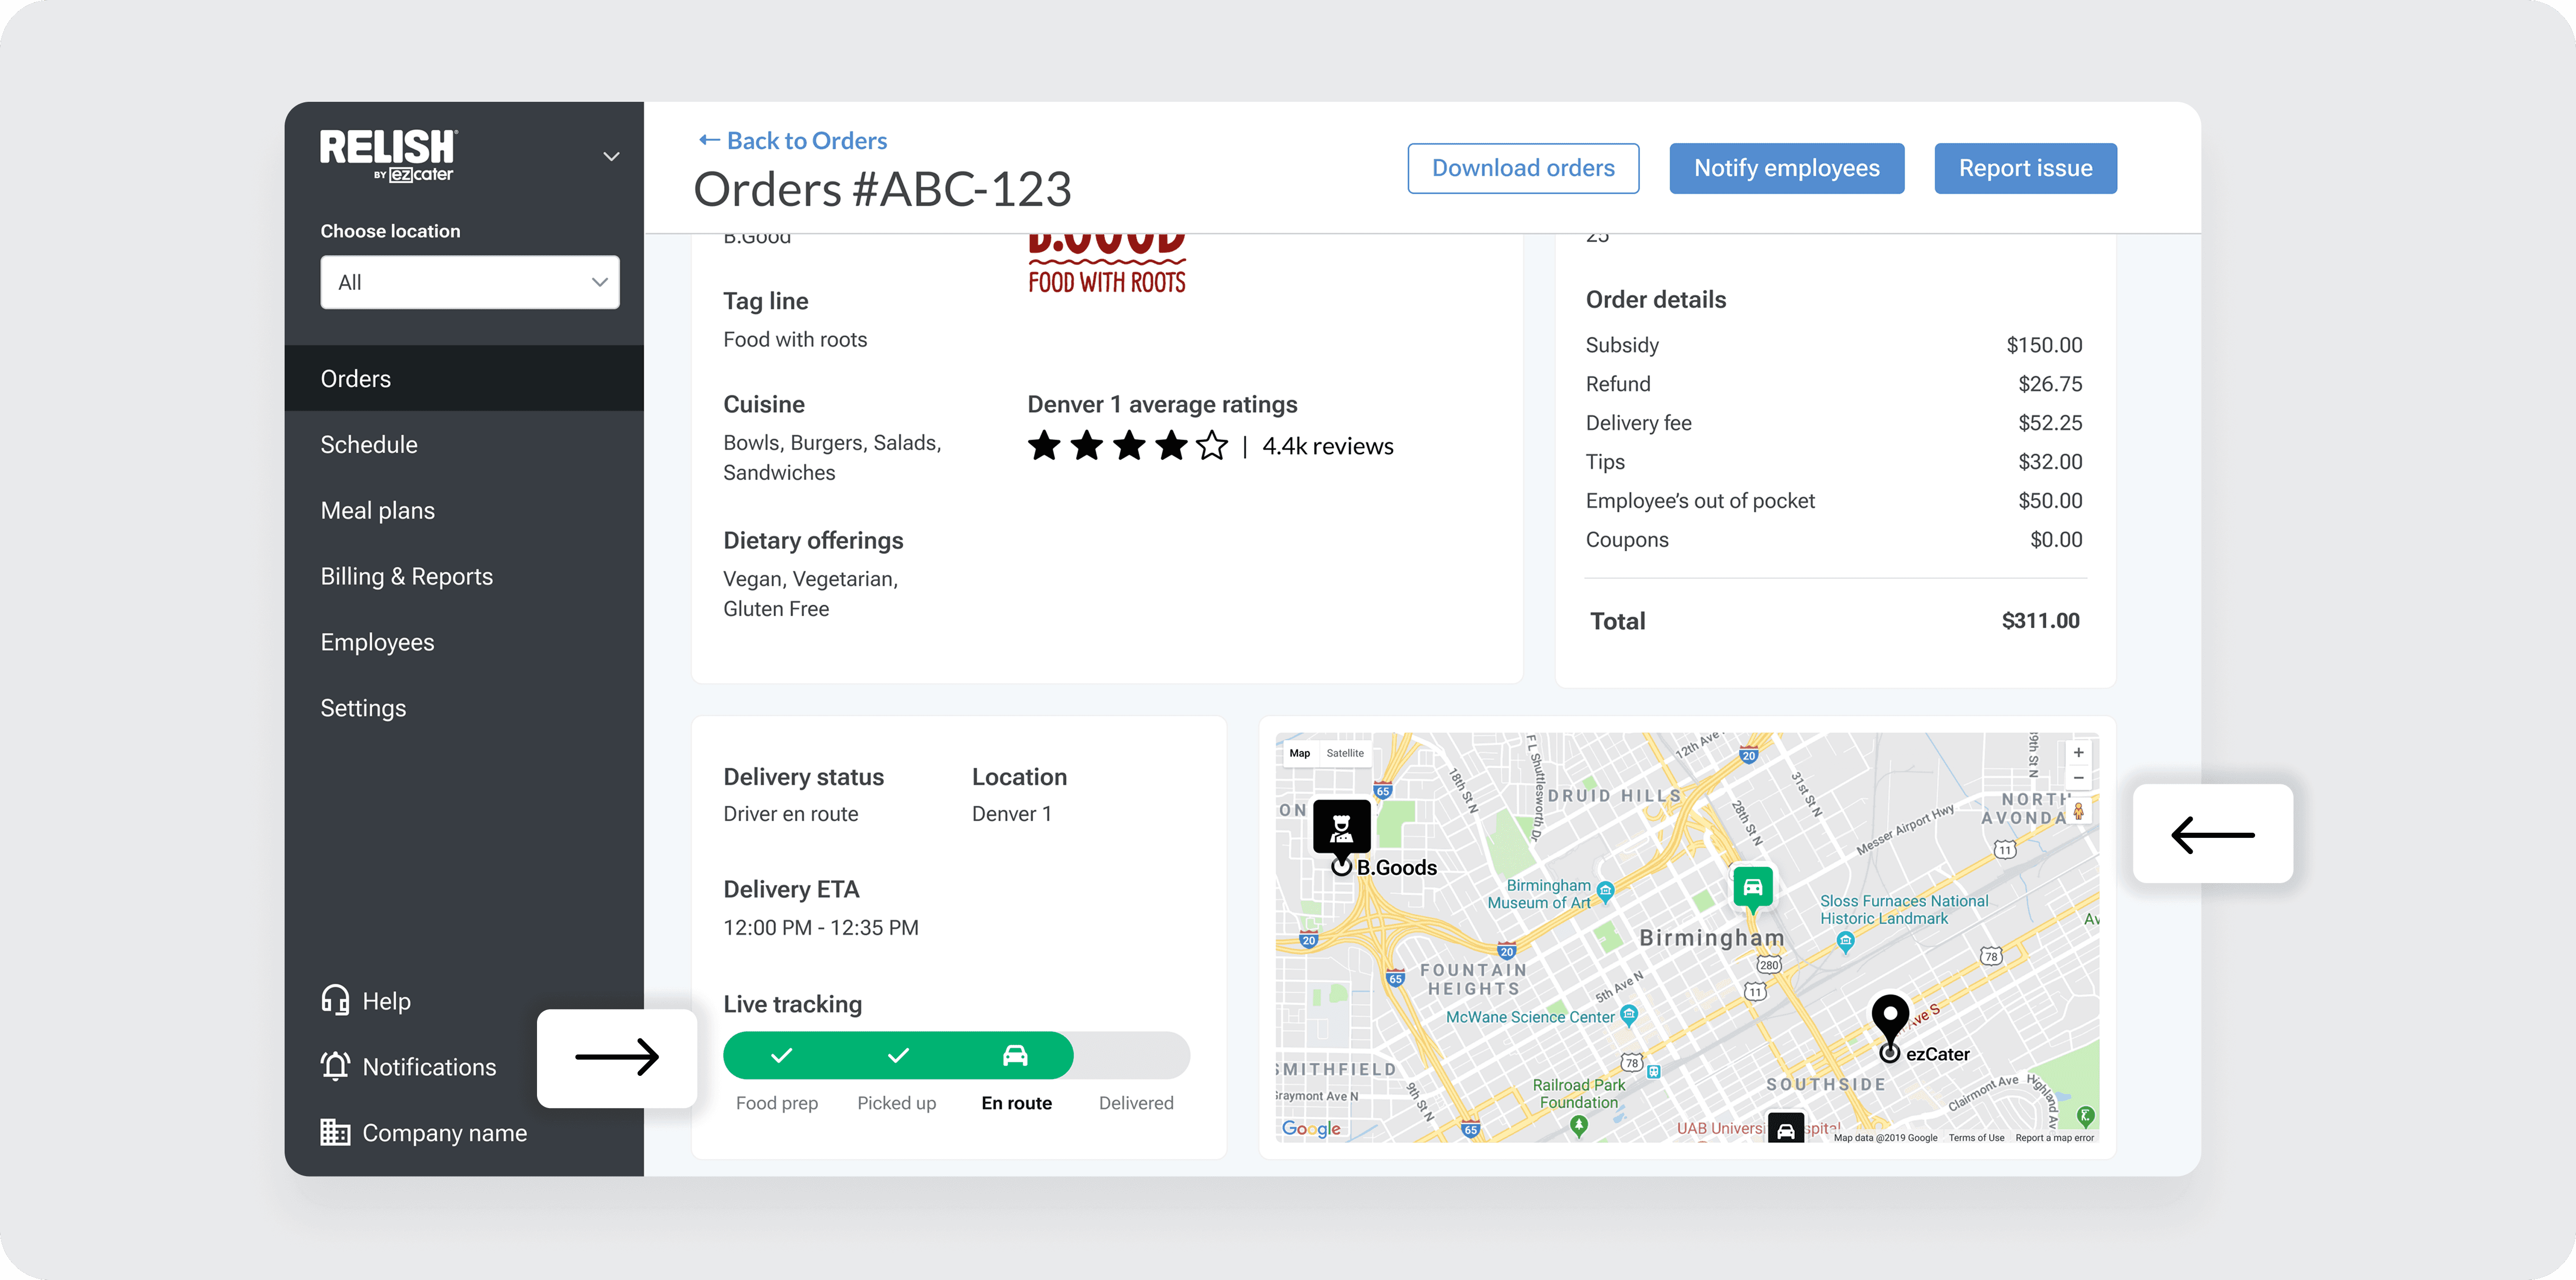Open the Choose location dropdown
2576x1280 pixels.
[469, 282]
